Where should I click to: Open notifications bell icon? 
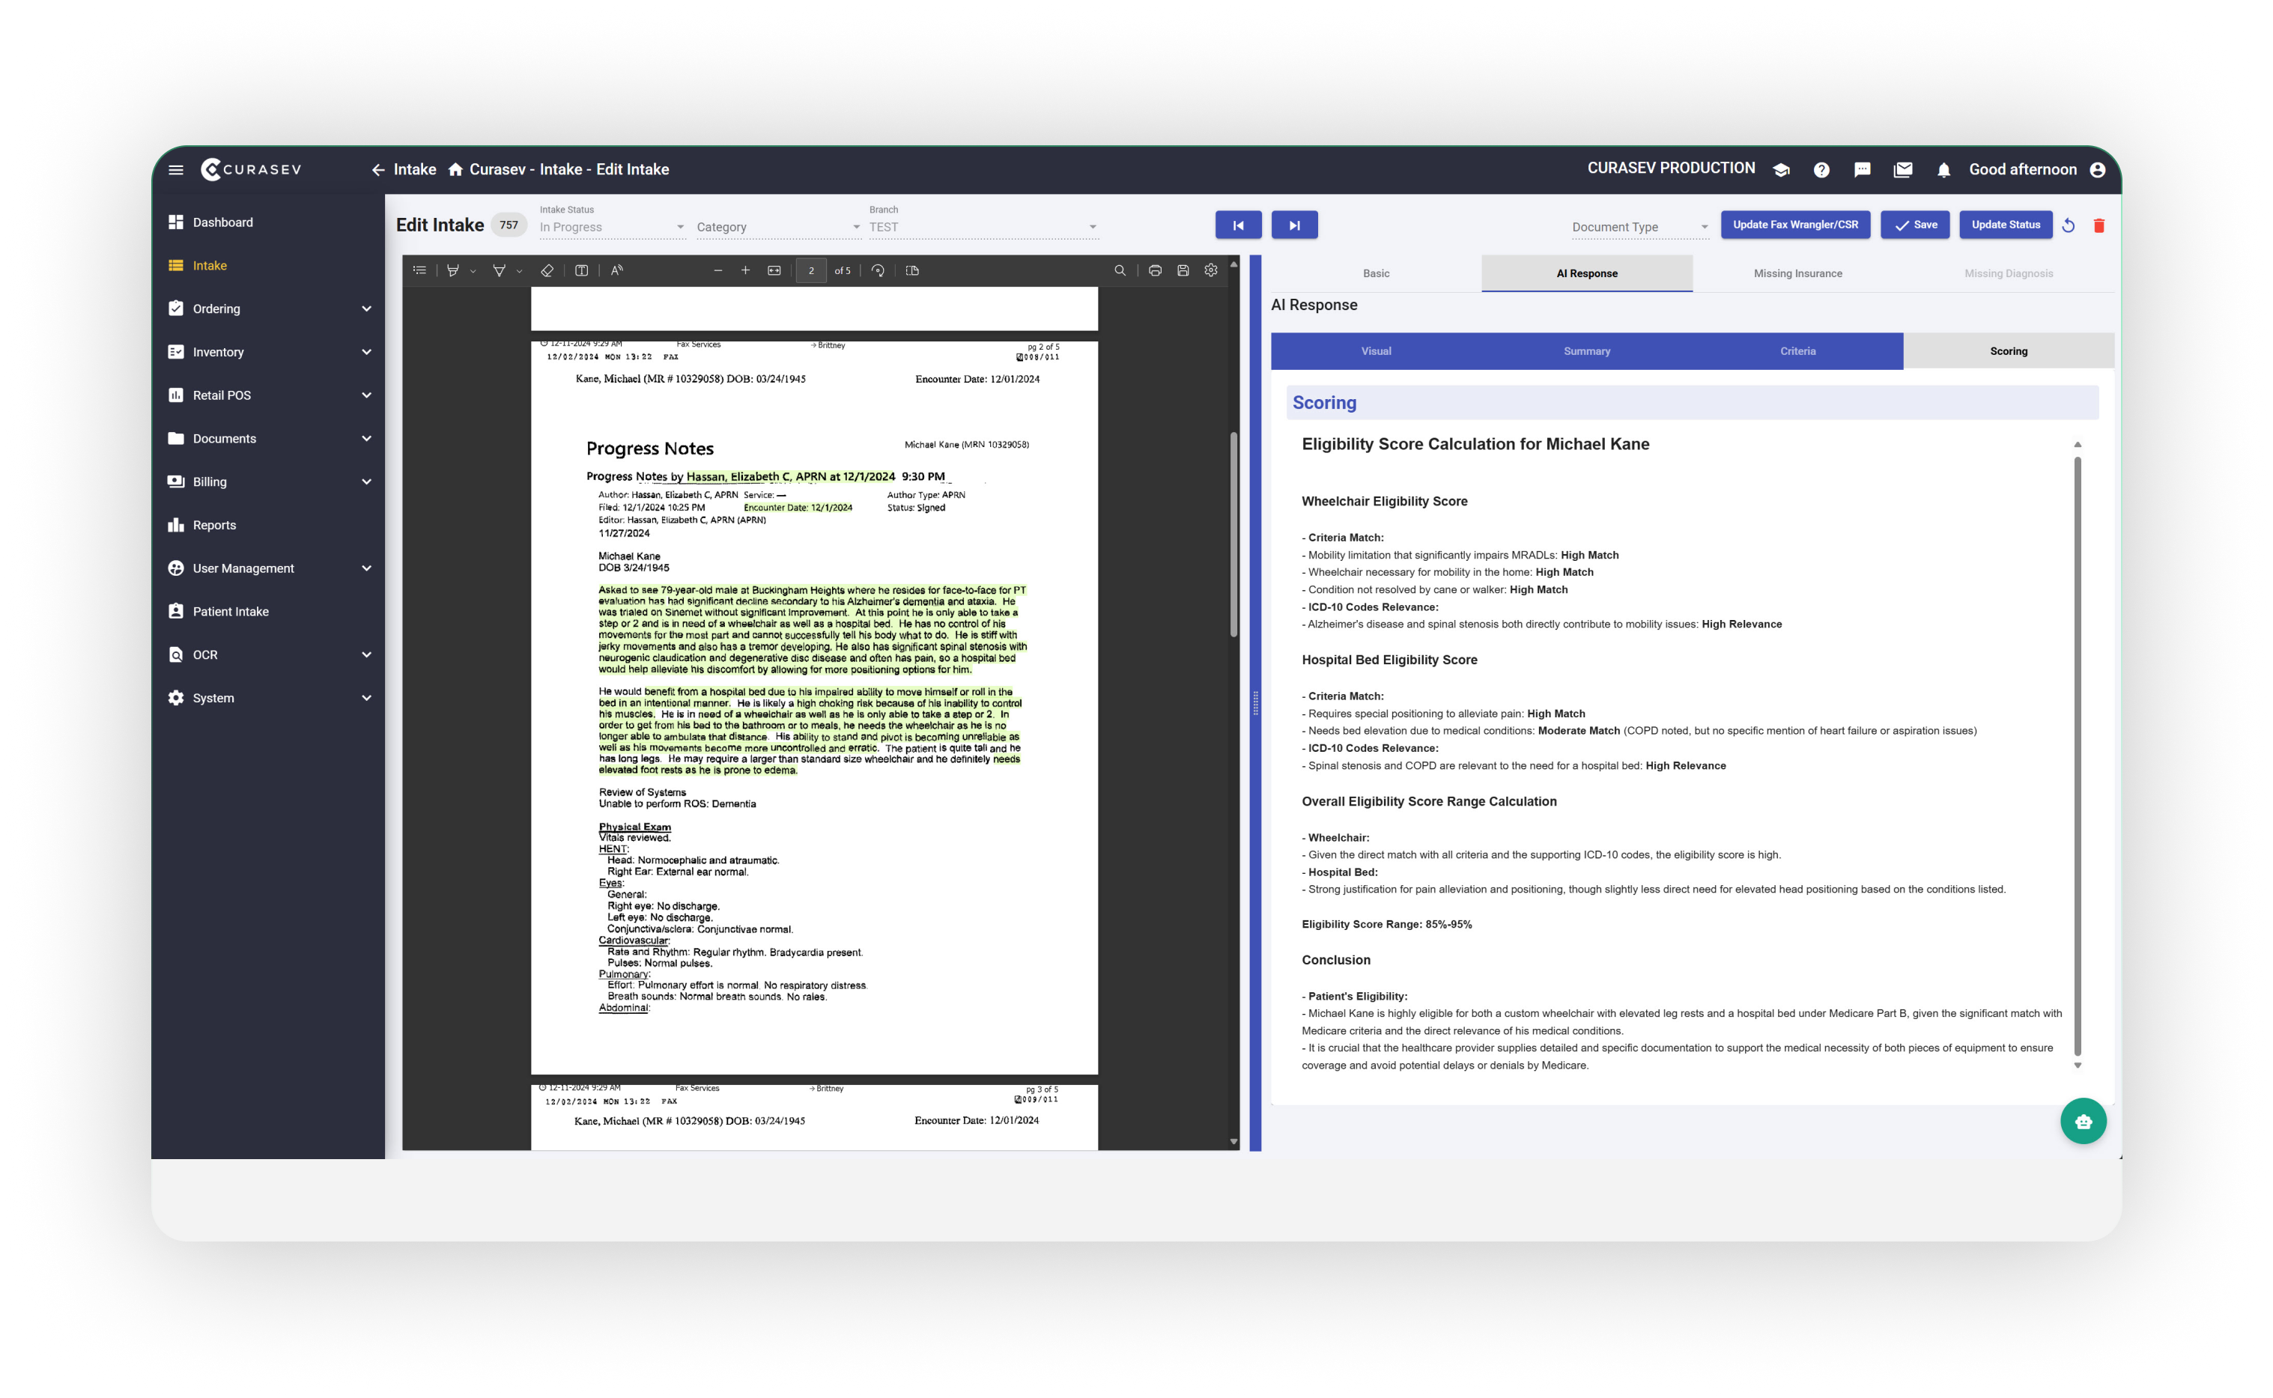1943,170
